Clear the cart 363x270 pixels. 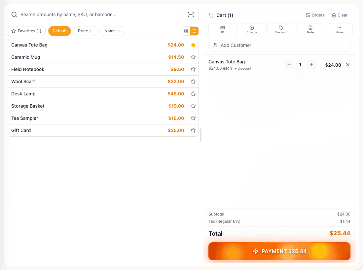click(340, 15)
